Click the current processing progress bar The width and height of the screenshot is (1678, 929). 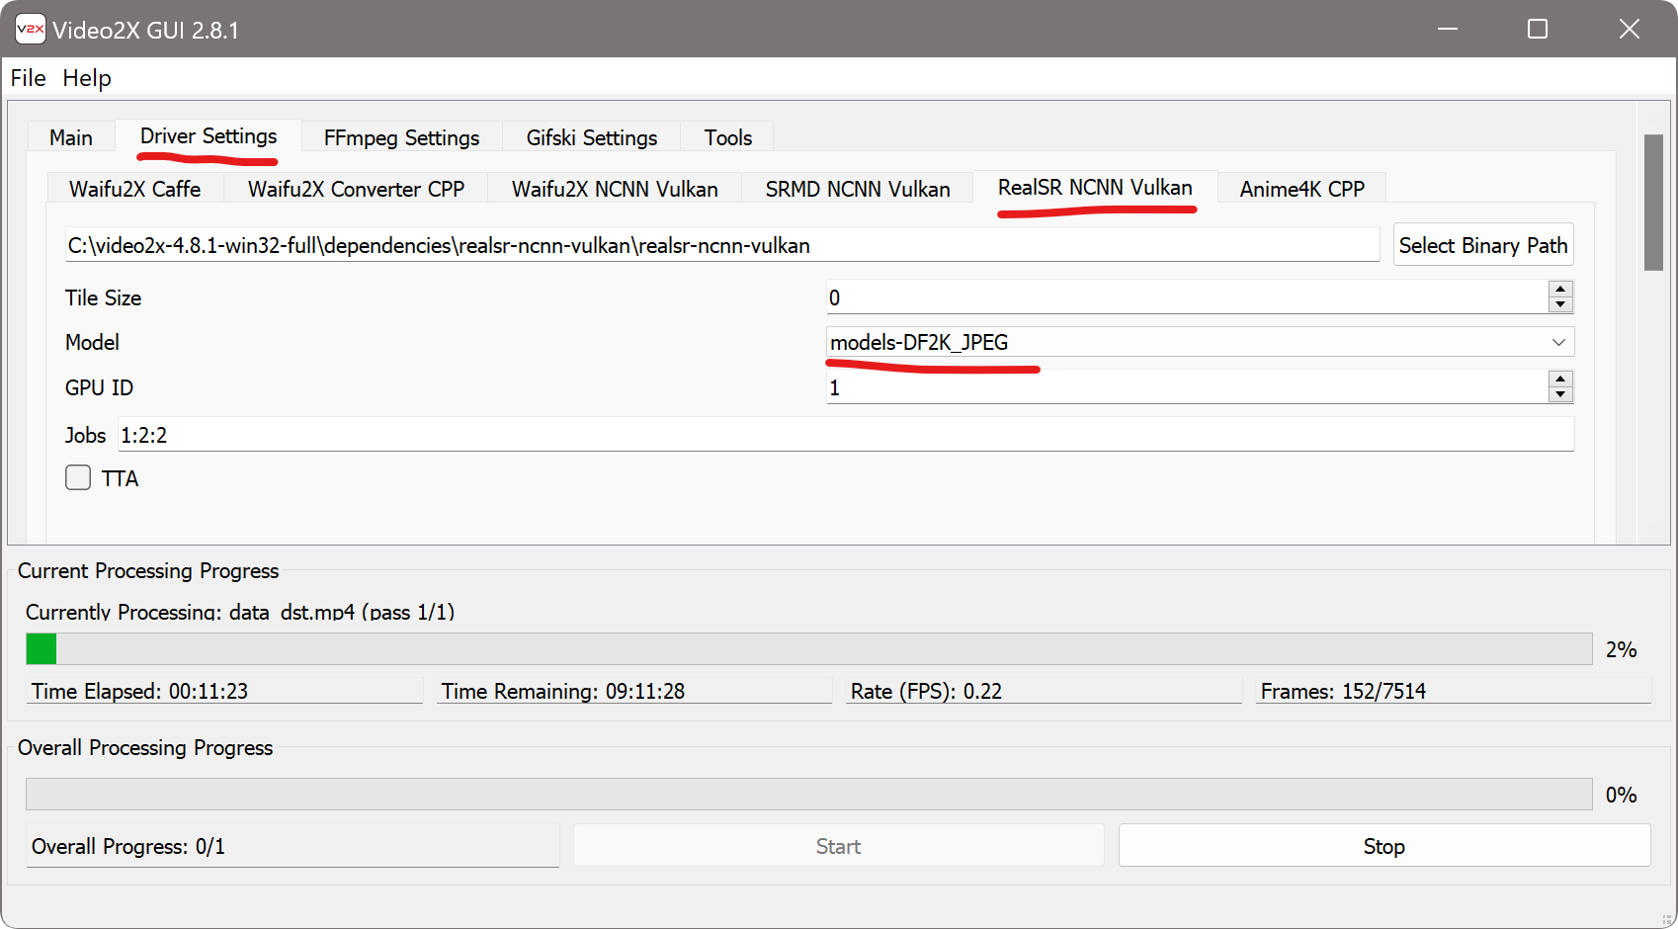(808, 649)
